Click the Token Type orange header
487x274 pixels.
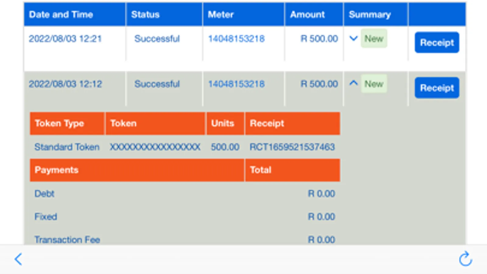coord(59,123)
